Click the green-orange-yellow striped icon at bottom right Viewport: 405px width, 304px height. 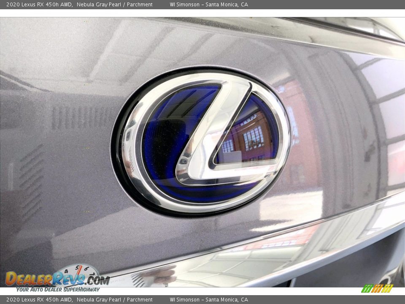coord(377,288)
